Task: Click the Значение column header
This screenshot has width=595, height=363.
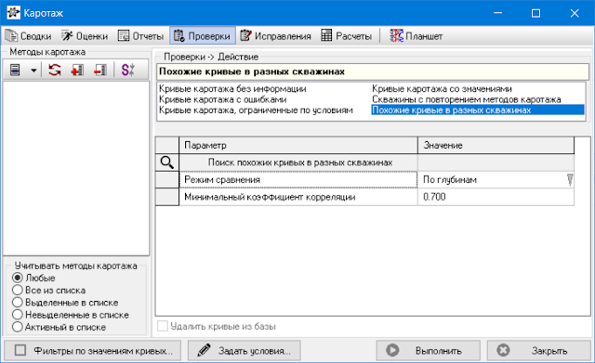Action: [496, 146]
